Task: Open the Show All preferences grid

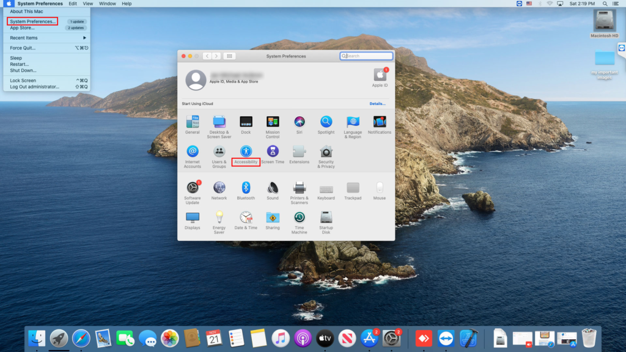Action: tap(229, 56)
